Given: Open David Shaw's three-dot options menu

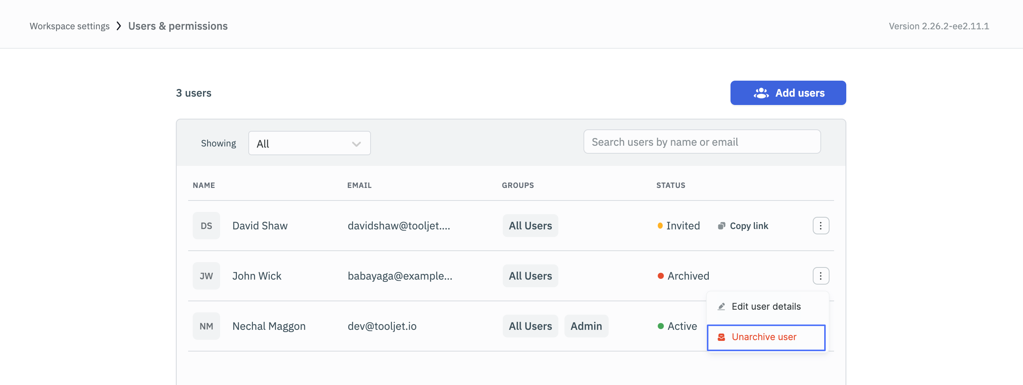Looking at the screenshot, I should pyautogui.click(x=820, y=226).
